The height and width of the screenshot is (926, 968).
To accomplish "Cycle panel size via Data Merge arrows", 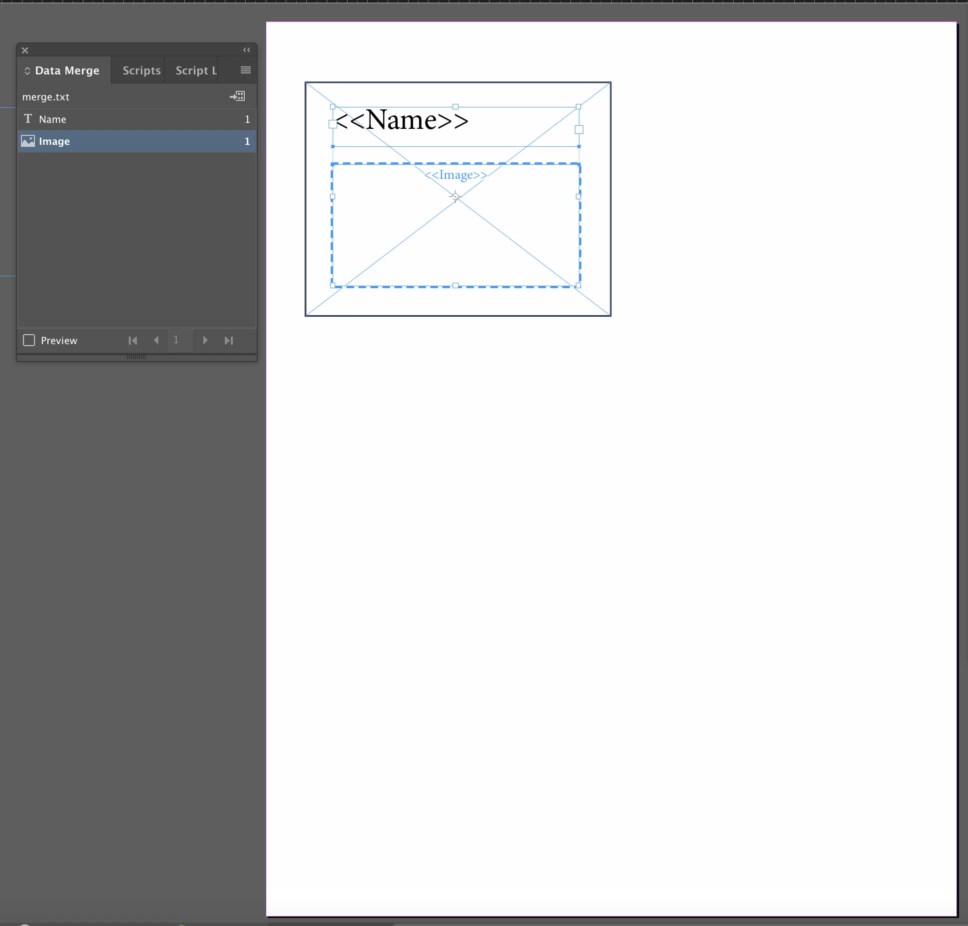I will (27, 71).
